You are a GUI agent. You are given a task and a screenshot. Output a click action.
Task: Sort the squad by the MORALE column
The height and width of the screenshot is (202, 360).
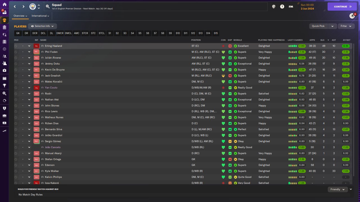(238, 40)
